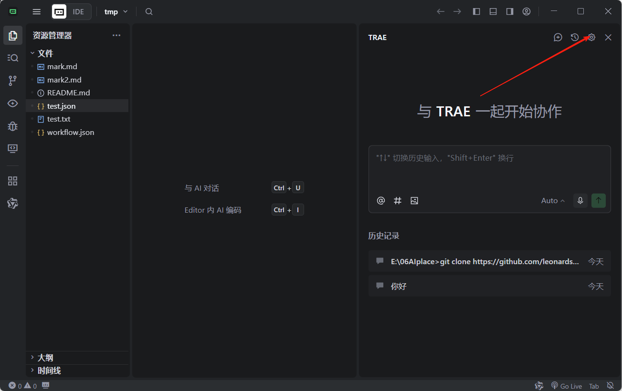Image resolution: width=622 pixels, height=391 pixels.
Task: Open the hamburger application menu
Action: [x=37, y=11]
